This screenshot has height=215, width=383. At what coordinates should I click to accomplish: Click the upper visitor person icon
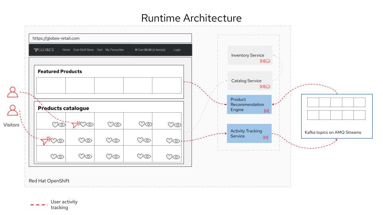tap(12, 92)
